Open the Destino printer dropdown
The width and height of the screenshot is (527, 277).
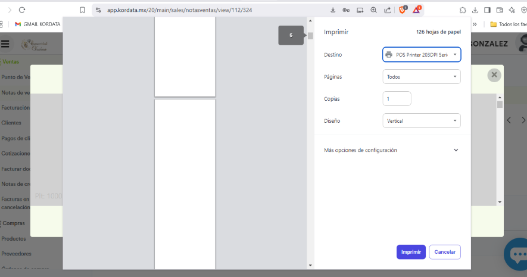422,55
